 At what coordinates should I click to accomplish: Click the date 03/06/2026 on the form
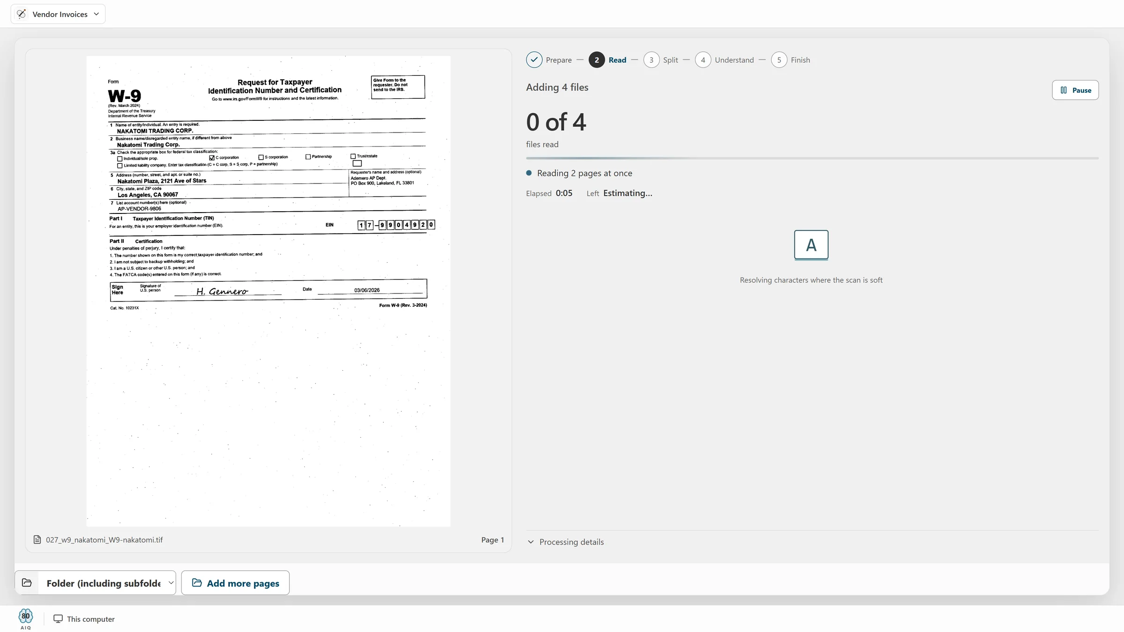point(367,290)
